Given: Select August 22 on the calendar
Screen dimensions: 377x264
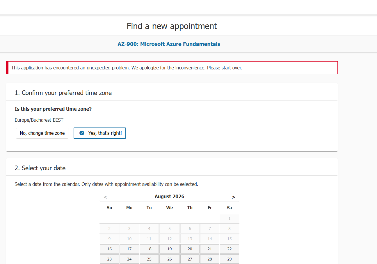Looking at the screenshot, I should tap(230, 249).
